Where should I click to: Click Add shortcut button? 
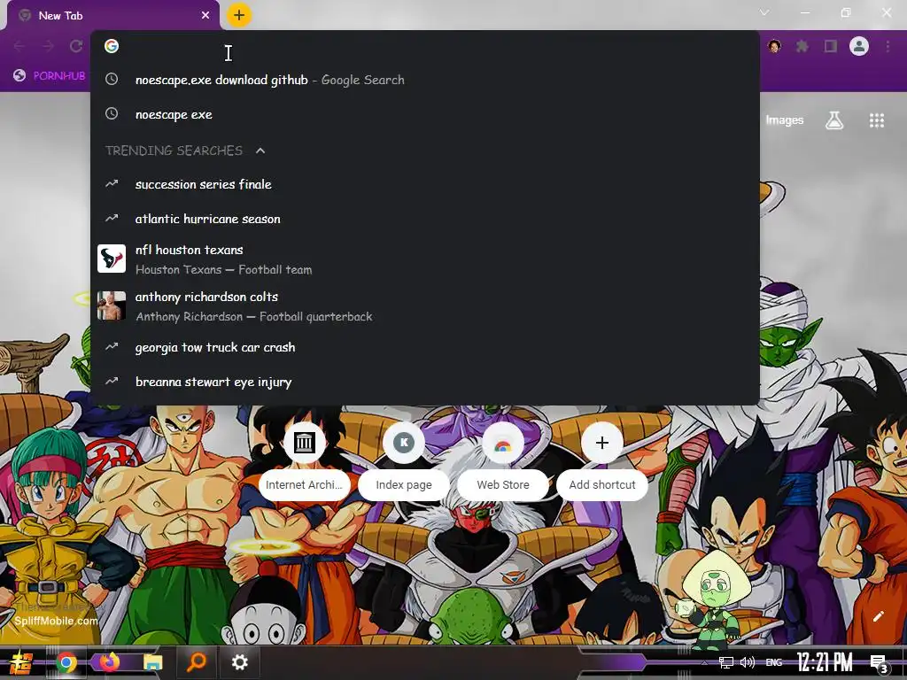pos(602,462)
